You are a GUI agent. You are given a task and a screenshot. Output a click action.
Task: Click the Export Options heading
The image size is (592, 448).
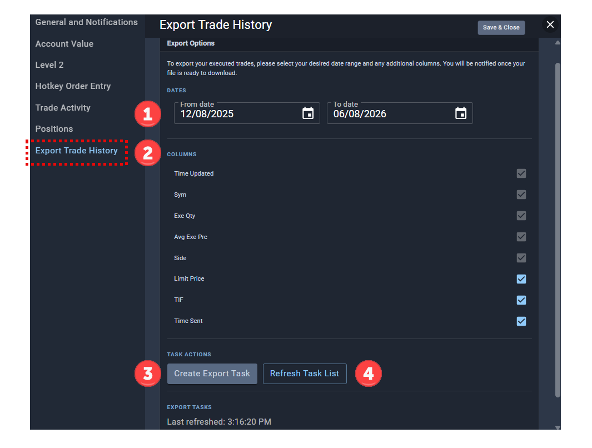coord(191,43)
